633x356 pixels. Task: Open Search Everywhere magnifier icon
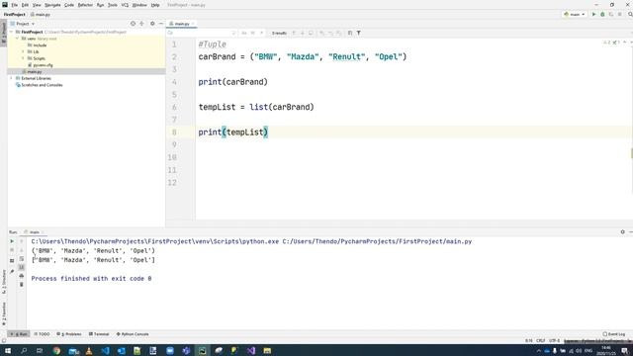point(630,14)
